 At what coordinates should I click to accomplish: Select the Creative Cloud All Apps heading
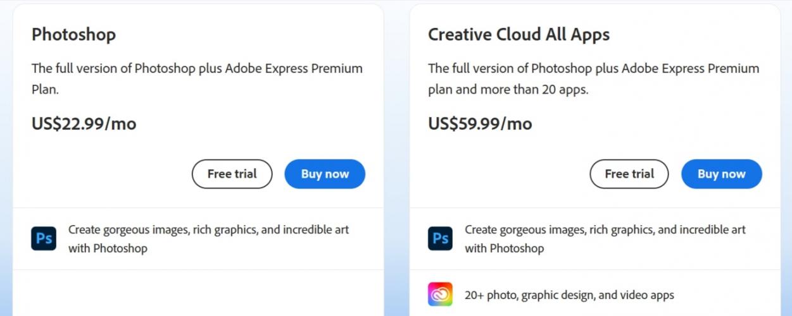[519, 34]
